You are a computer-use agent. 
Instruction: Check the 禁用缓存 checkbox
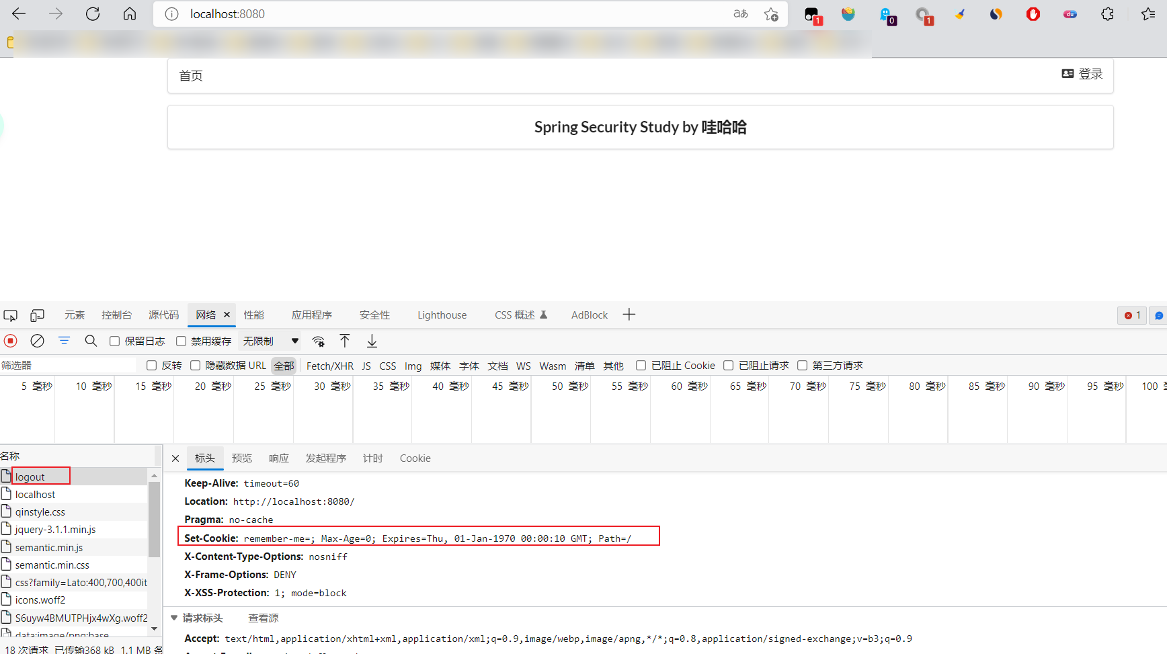coord(182,341)
